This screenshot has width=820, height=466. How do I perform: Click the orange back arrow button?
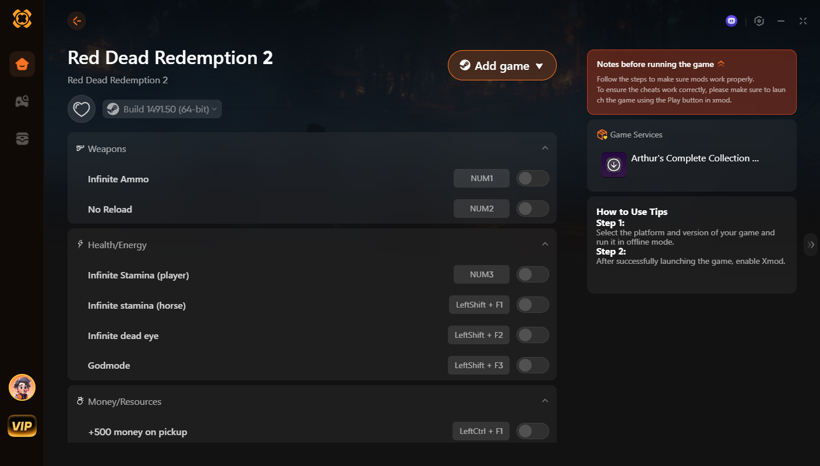tap(76, 21)
